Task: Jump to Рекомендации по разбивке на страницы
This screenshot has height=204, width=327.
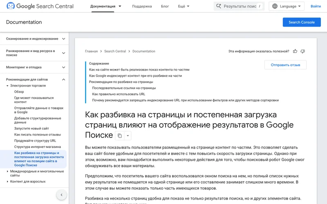Action: (121, 82)
